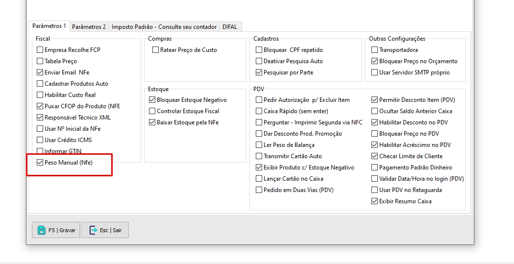
Task: Disable Enviar Email NFe checkbox
Action: (x=40, y=72)
